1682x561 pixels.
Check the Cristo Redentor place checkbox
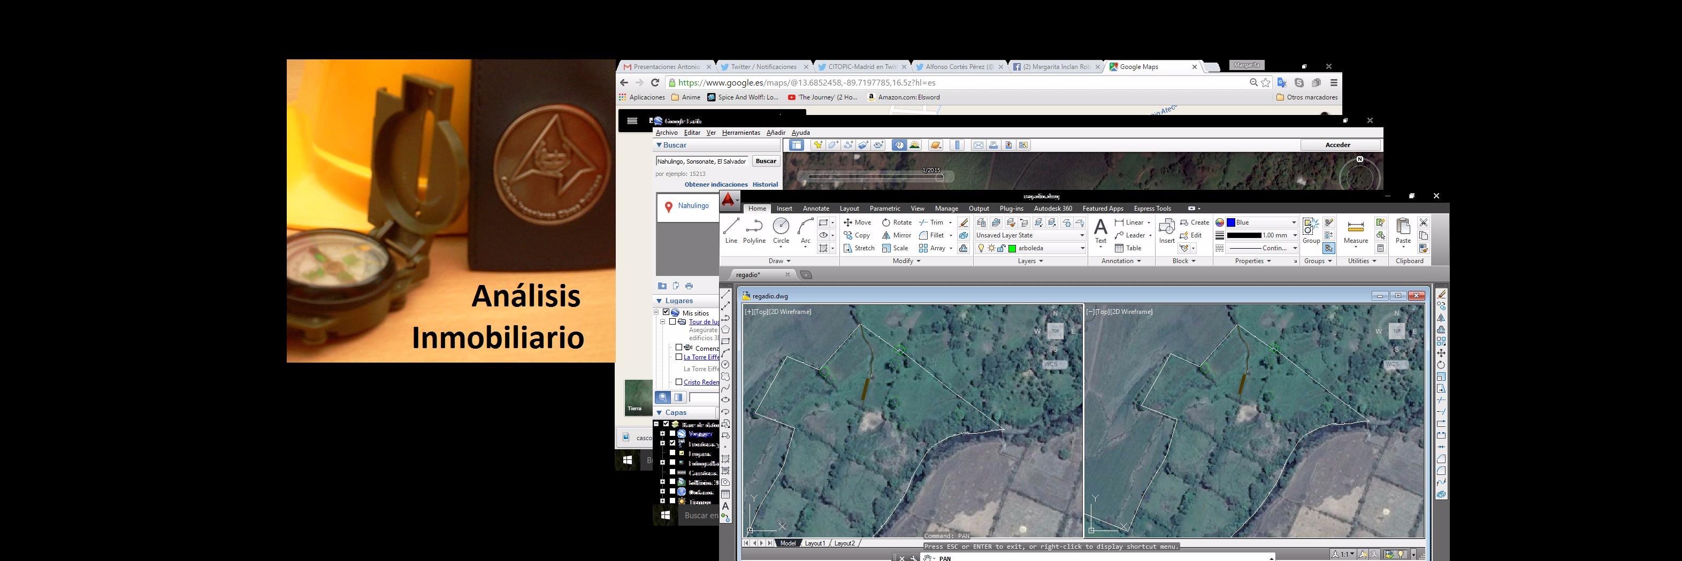pos(679,382)
